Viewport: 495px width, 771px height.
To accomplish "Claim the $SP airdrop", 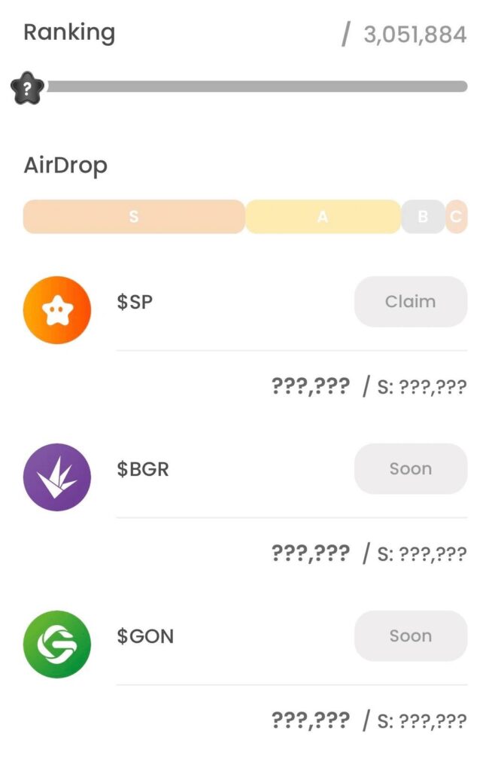I will coord(411,301).
